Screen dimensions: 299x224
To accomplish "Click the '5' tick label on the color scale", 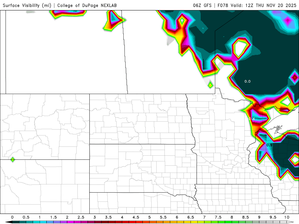I will [149, 217].
